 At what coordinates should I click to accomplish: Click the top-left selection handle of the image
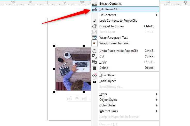click(x=54, y=46)
